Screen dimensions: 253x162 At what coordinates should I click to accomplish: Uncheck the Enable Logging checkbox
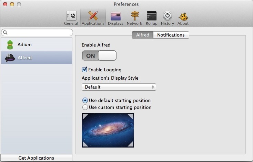tap(84, 70)
